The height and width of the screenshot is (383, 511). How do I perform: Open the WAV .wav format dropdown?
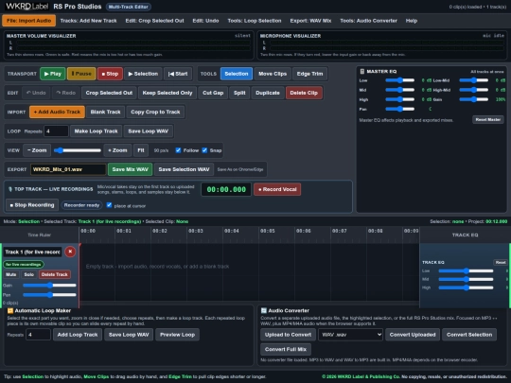350,335
